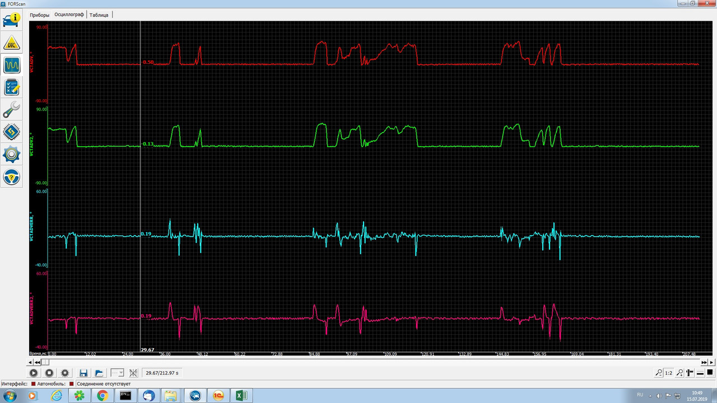Viewport: 717px width, 403px height.
Task: Open the DTC error codes section
Action: [12, 43]
